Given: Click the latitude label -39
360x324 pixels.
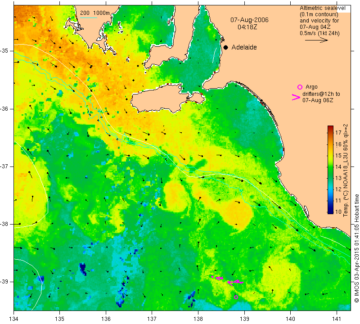Looking at the screenshot, I should tap(4, 282).
